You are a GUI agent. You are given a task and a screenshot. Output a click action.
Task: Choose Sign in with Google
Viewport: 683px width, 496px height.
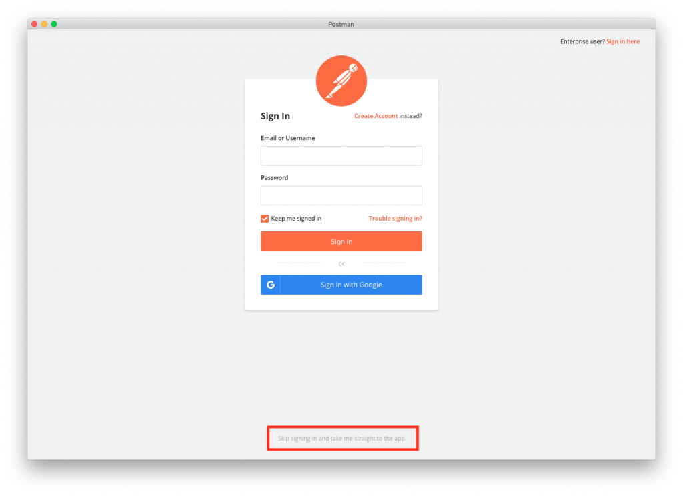point(341,285)
